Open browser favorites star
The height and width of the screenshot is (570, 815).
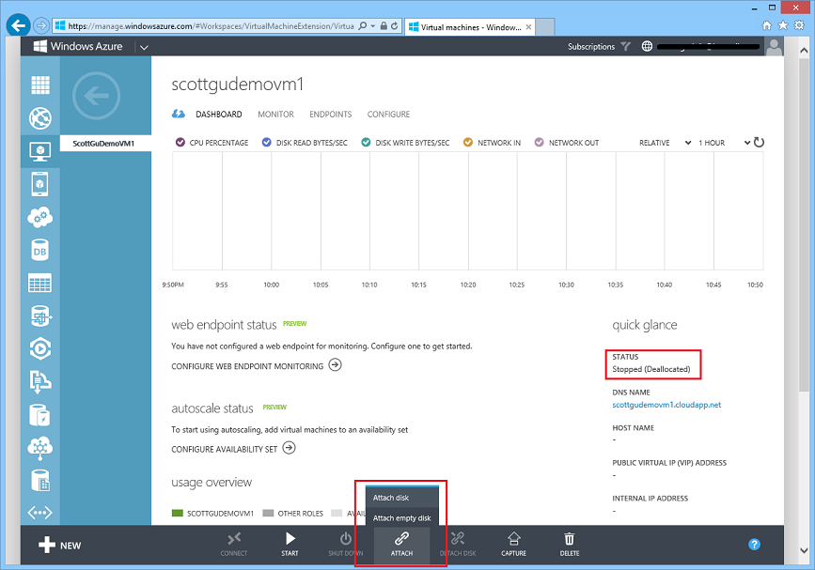pos(783,25)
